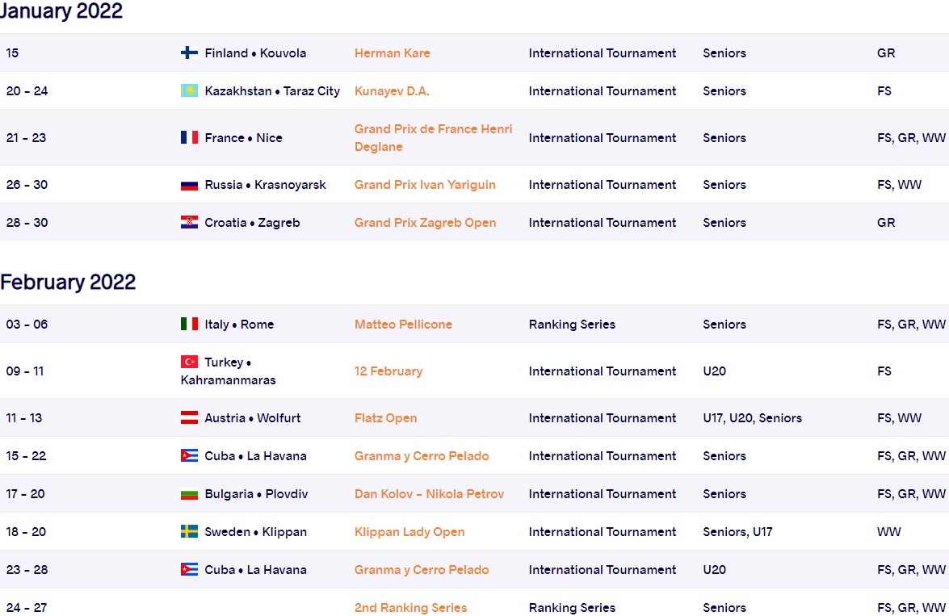Open Grand Prix de France Henri Deglane
The image size is (949, 616).
click(434, 137)
